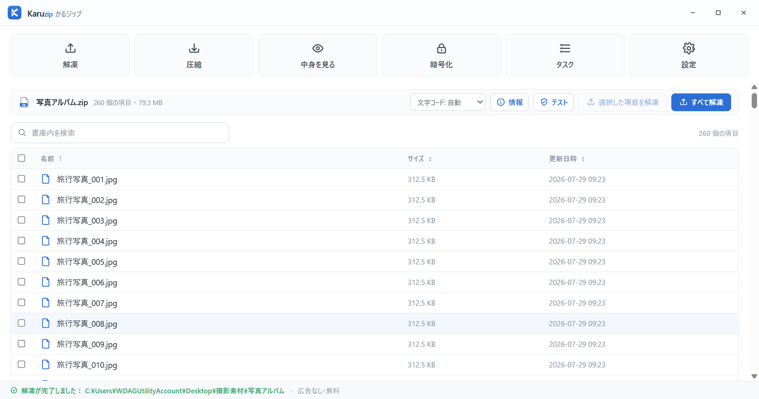759x399 pixels.
Task: Click the file icon of 旅行写真_002.jpg
Action: pyautogui.click(x=46, y=199)
